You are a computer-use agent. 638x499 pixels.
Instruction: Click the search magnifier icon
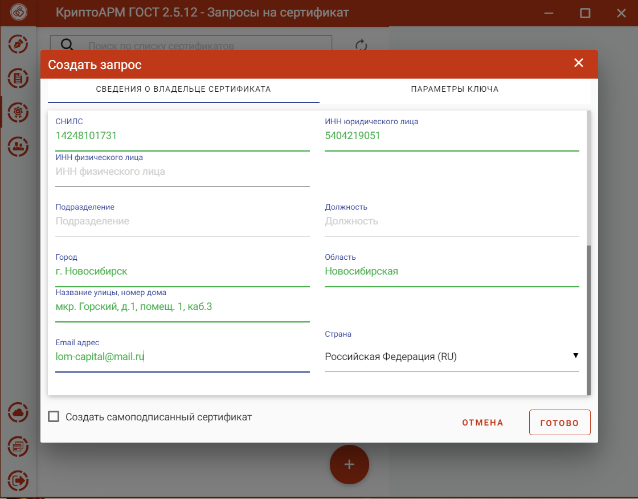[67, 45]
